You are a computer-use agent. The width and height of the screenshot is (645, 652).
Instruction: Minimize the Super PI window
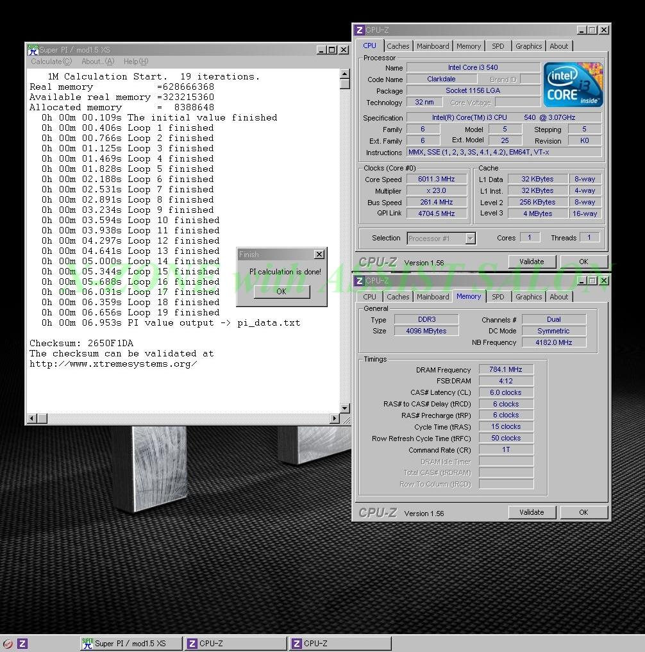(x=321, y=50)
